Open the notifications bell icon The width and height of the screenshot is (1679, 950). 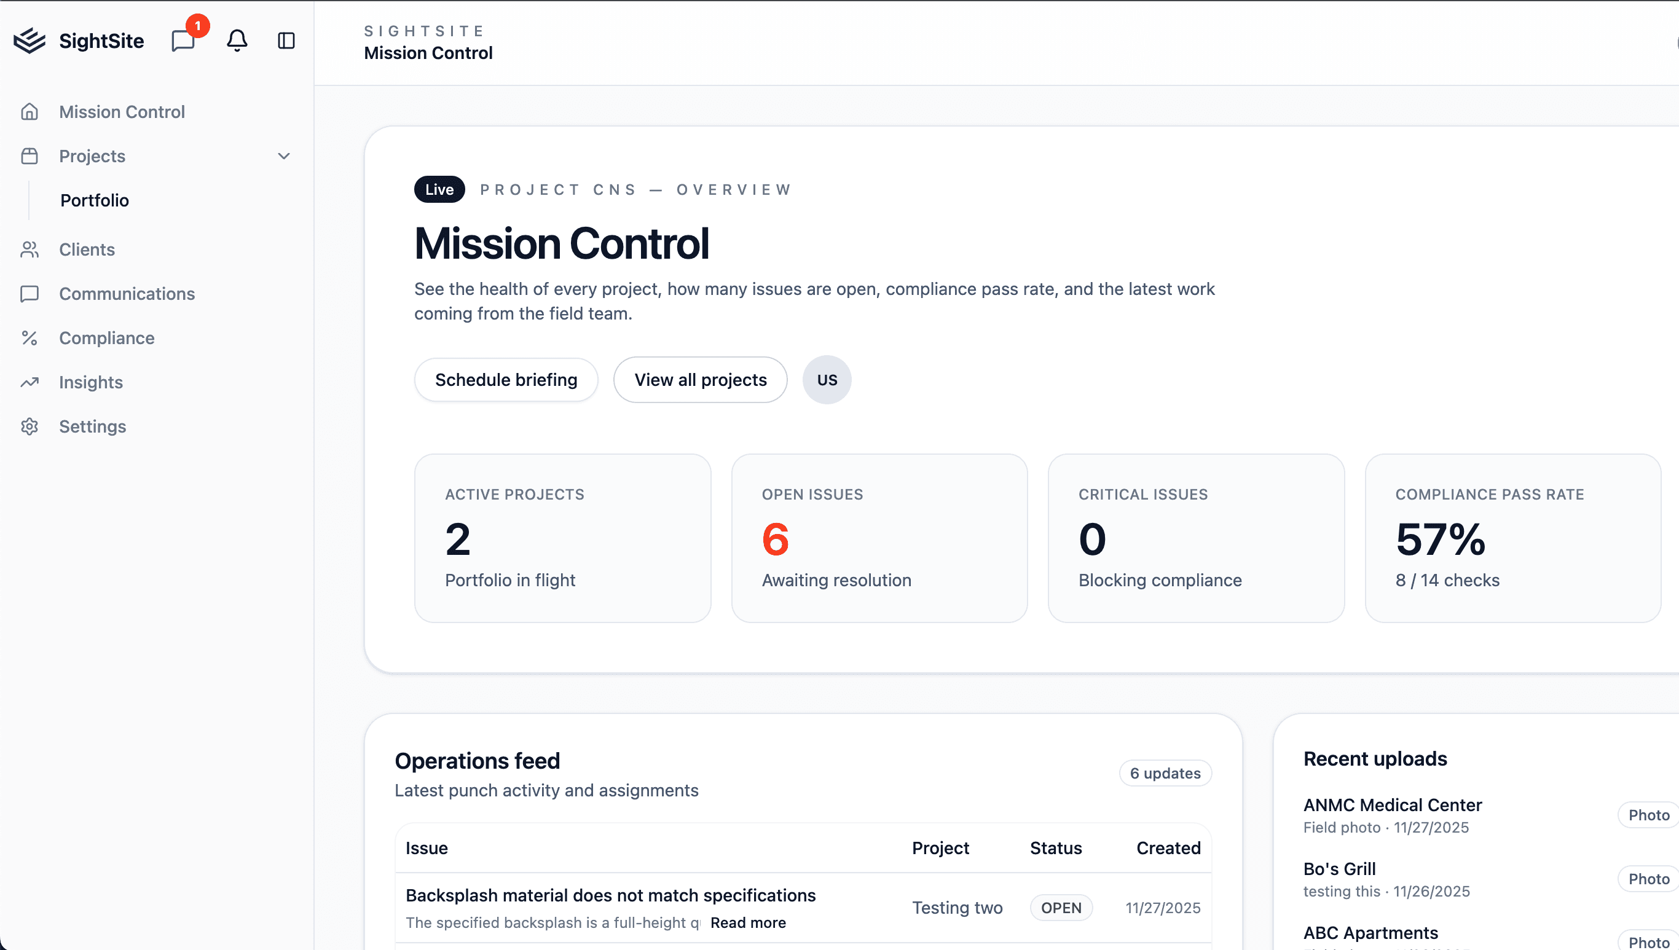pyautogui.click(x=237, y=41)
